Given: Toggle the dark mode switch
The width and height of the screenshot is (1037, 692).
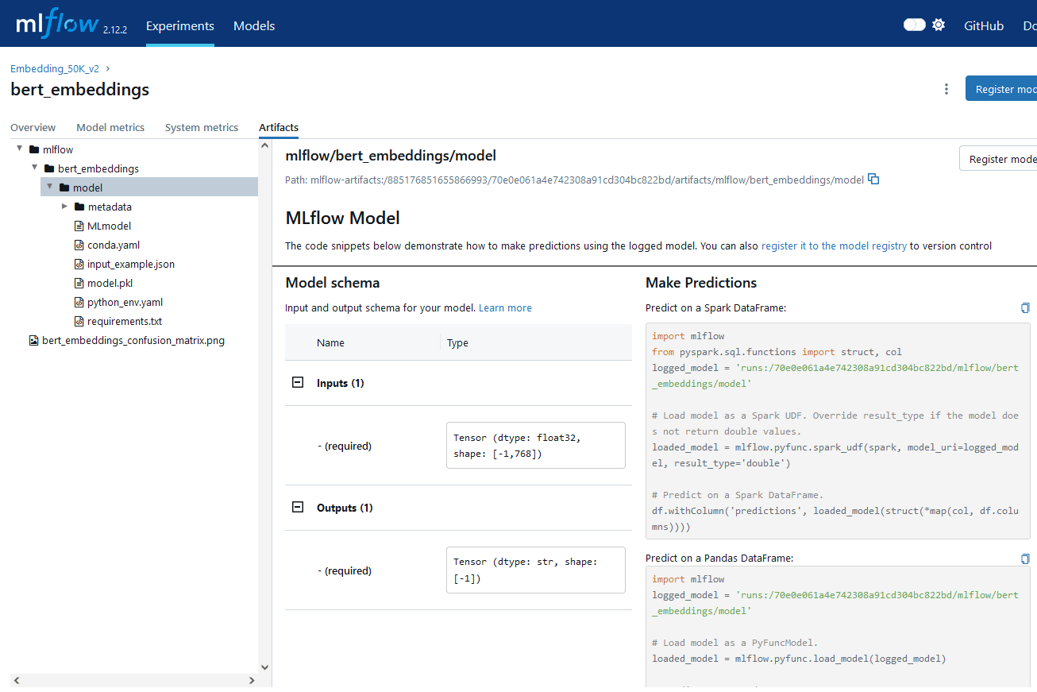Looking at the screenshot, I should pyautogui.click(x=915, y=25).
